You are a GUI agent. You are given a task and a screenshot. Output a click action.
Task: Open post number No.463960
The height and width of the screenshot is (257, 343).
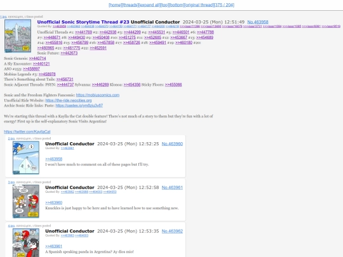(x=172, y=144)
